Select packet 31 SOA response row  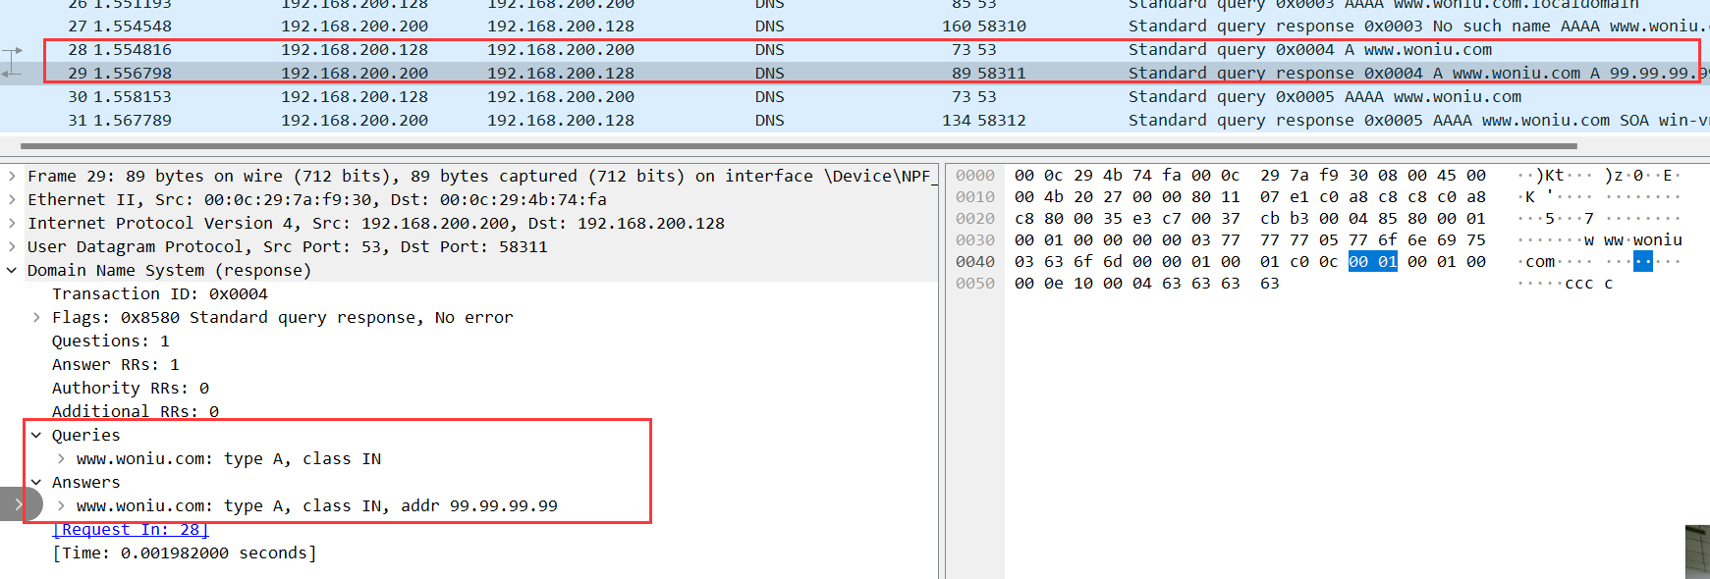point(855,121)
